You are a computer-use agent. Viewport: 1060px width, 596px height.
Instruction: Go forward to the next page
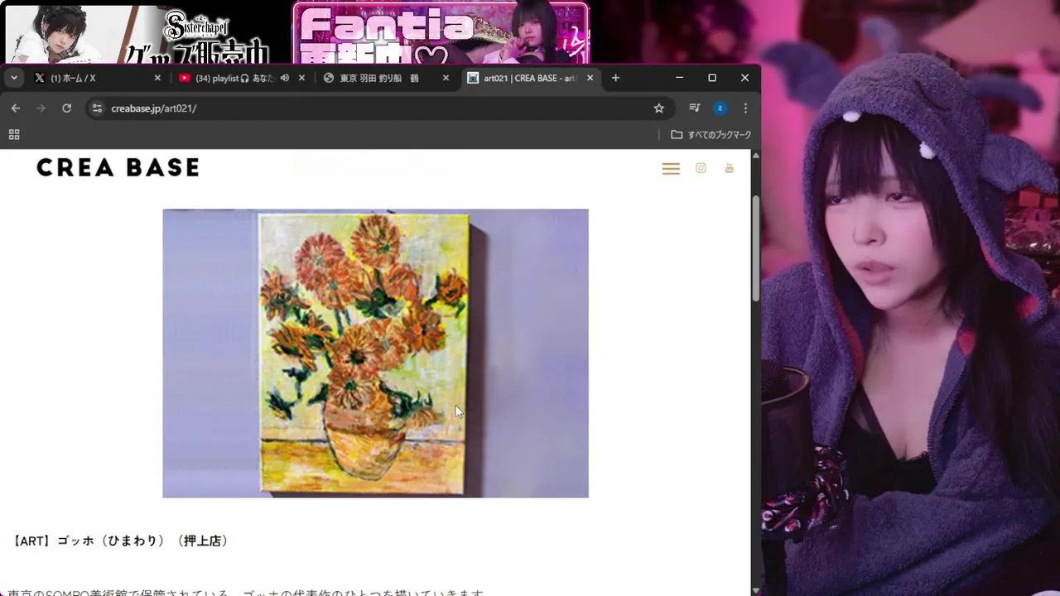pos(41,108)
